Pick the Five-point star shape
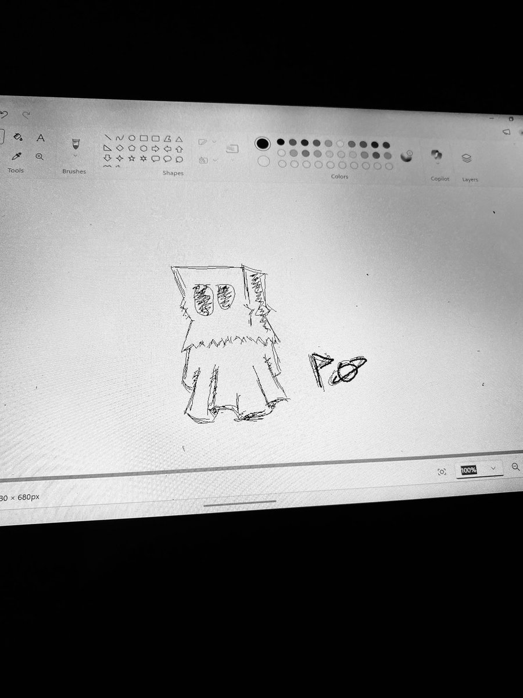 [x=132, y=158]
